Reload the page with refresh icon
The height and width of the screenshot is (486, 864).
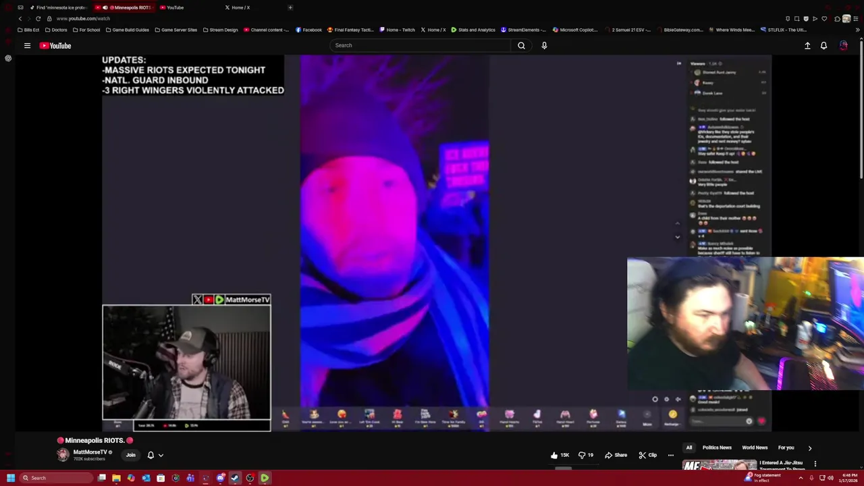click(x=38, y=18)
